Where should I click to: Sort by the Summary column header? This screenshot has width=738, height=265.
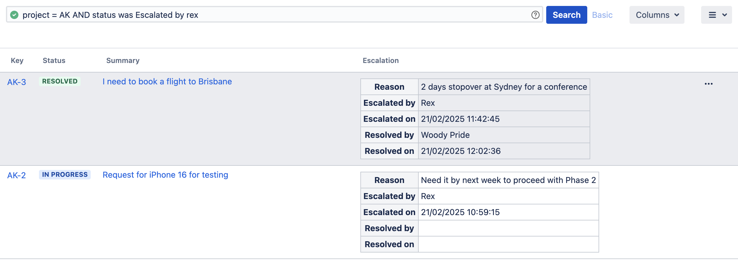[x=123, y=61]
